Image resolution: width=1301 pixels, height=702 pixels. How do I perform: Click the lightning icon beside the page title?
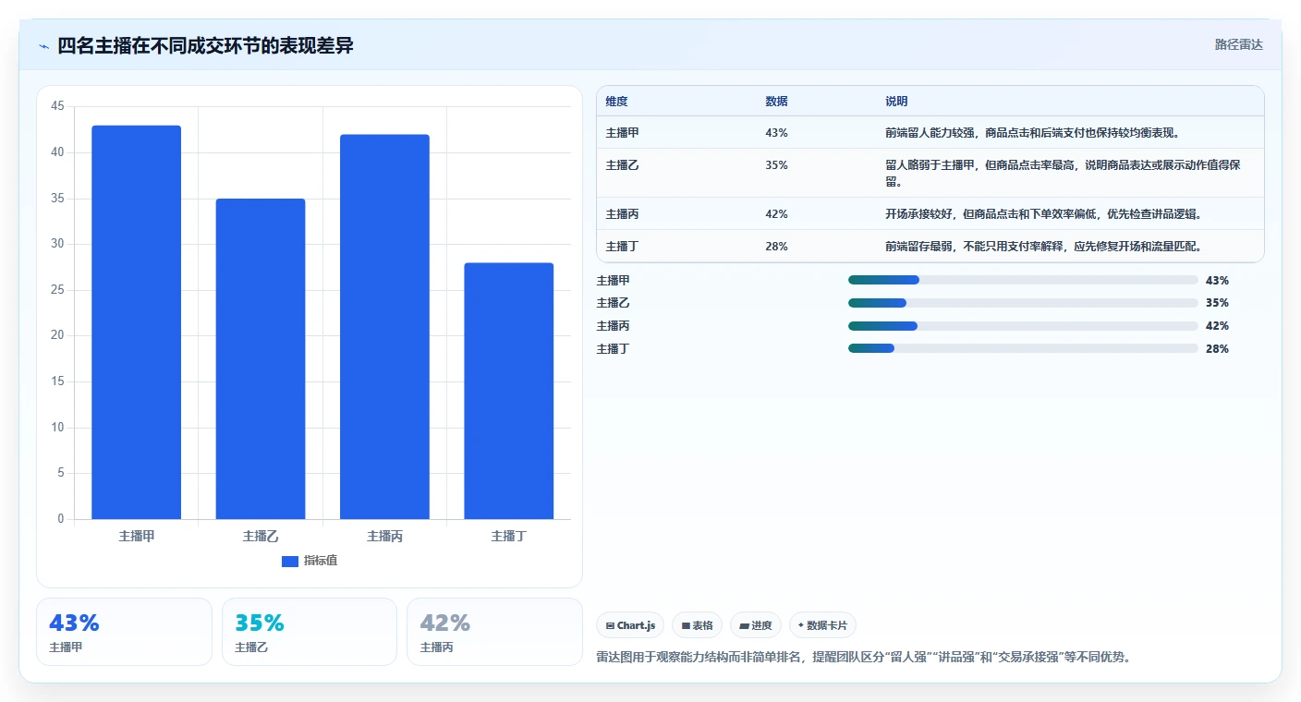(x=43, y=46)
